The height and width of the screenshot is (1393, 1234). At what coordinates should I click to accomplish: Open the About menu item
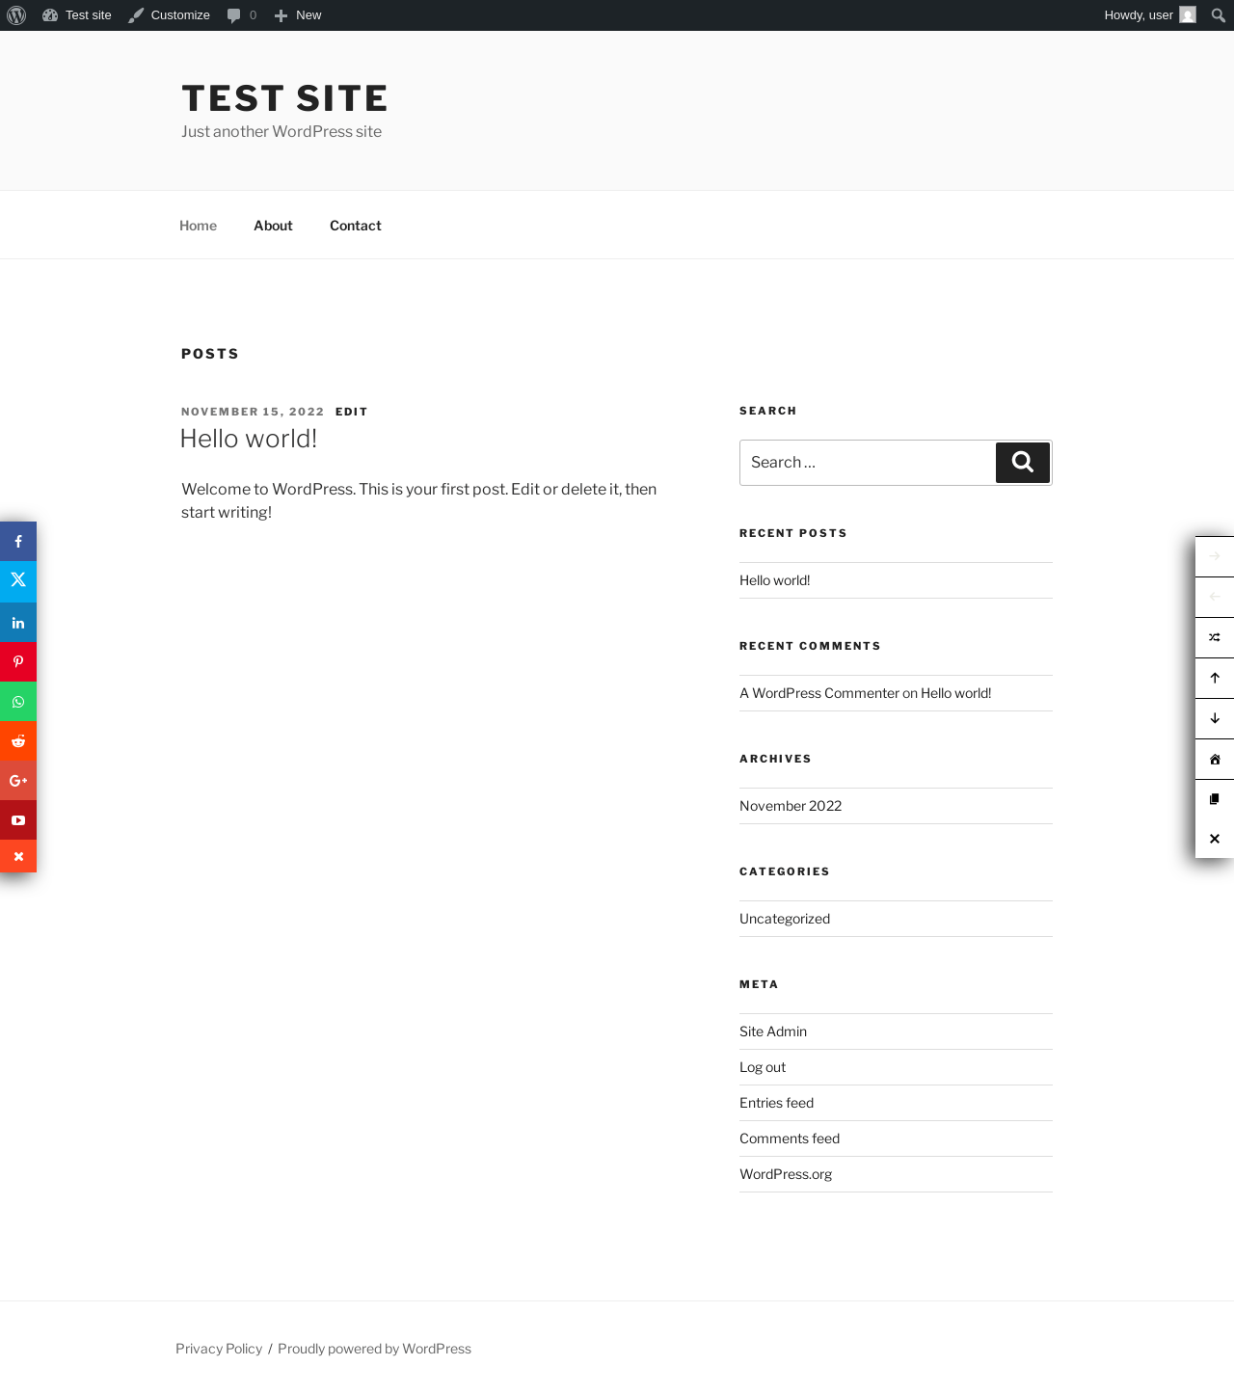[273, 226]
